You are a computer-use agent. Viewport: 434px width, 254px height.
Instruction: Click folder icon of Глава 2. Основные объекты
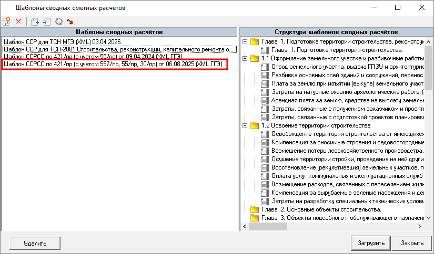[x=255, y=209]
